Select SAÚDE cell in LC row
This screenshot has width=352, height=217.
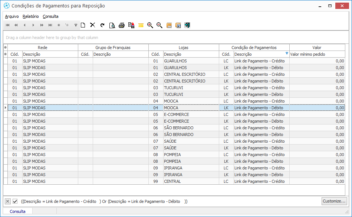point(191,141)
